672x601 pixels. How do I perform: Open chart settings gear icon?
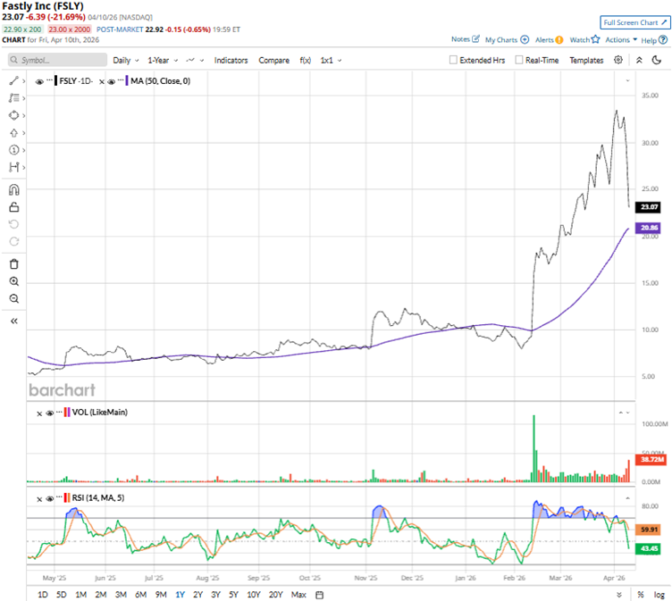[x=618, y=60]
